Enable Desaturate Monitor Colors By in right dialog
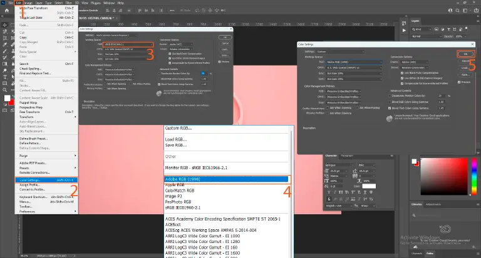This screenshot has width=481, height=258. [x=390, y=96]
